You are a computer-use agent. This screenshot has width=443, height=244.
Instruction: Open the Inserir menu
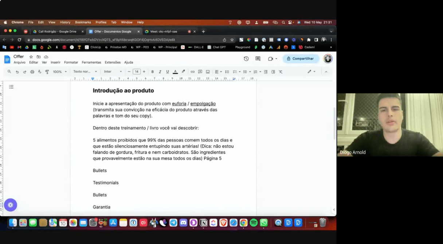(x=55, y=62)
